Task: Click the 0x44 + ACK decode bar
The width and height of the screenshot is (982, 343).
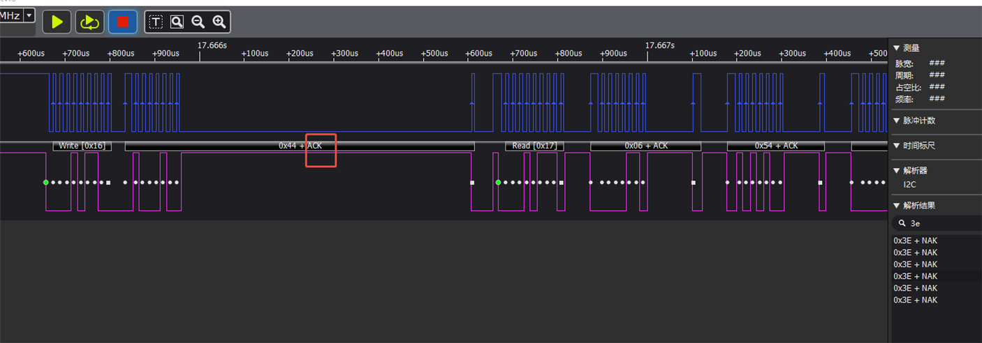Action: point(300,146)
